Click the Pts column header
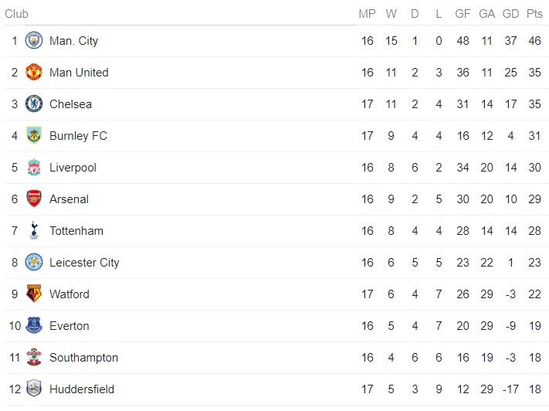 pos(534,13)
